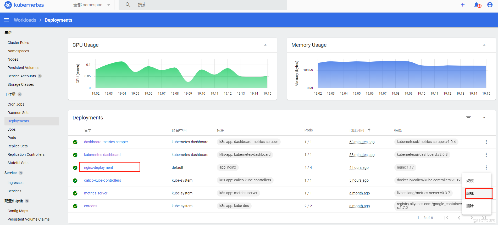Screen dimensions: 498x225
Task: Go to previous page of deployments
Action: coord(459,218)
